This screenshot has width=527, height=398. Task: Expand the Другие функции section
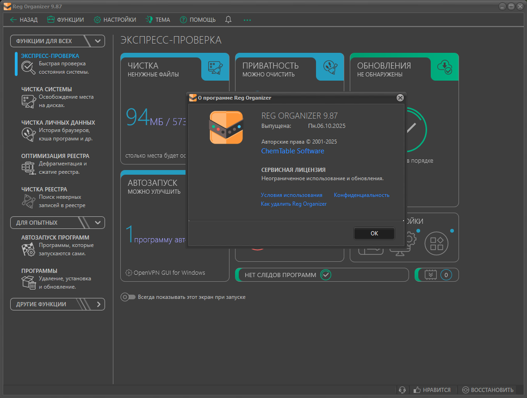[98, 304]
